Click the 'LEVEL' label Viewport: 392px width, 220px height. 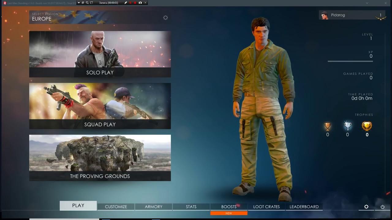point(367,35)
